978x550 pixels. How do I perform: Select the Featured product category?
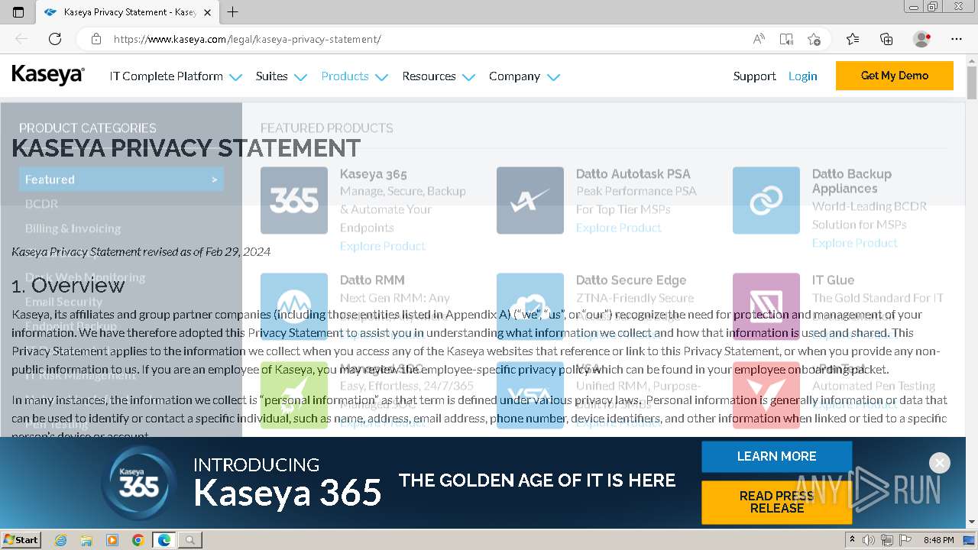(x=121, y=180)
